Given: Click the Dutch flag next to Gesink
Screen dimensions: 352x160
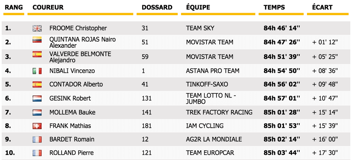Looking at the screenshot, I should point(37,99).
